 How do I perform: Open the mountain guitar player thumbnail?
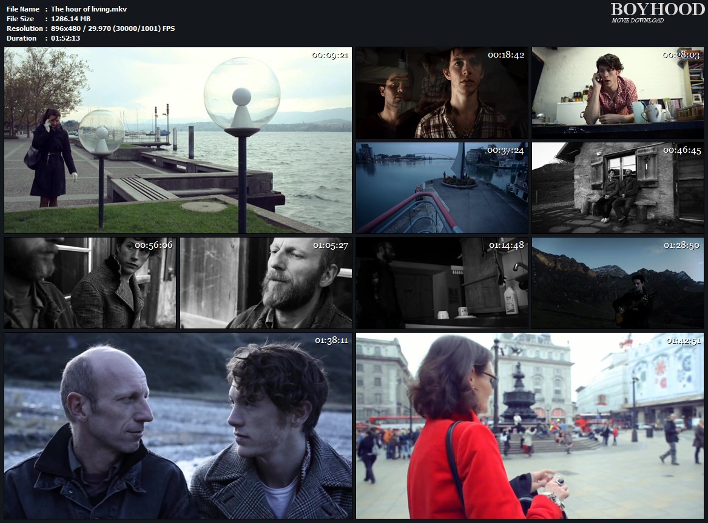[x=618, y=283]
